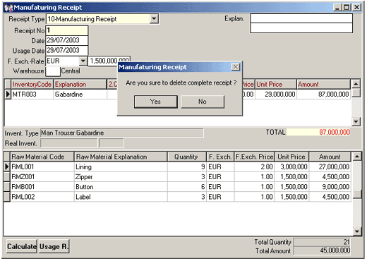Viewport: 367px width, 261px height.
Task: Click the Total Amount field 45,000,000
Action: click(x=322, y=250)
